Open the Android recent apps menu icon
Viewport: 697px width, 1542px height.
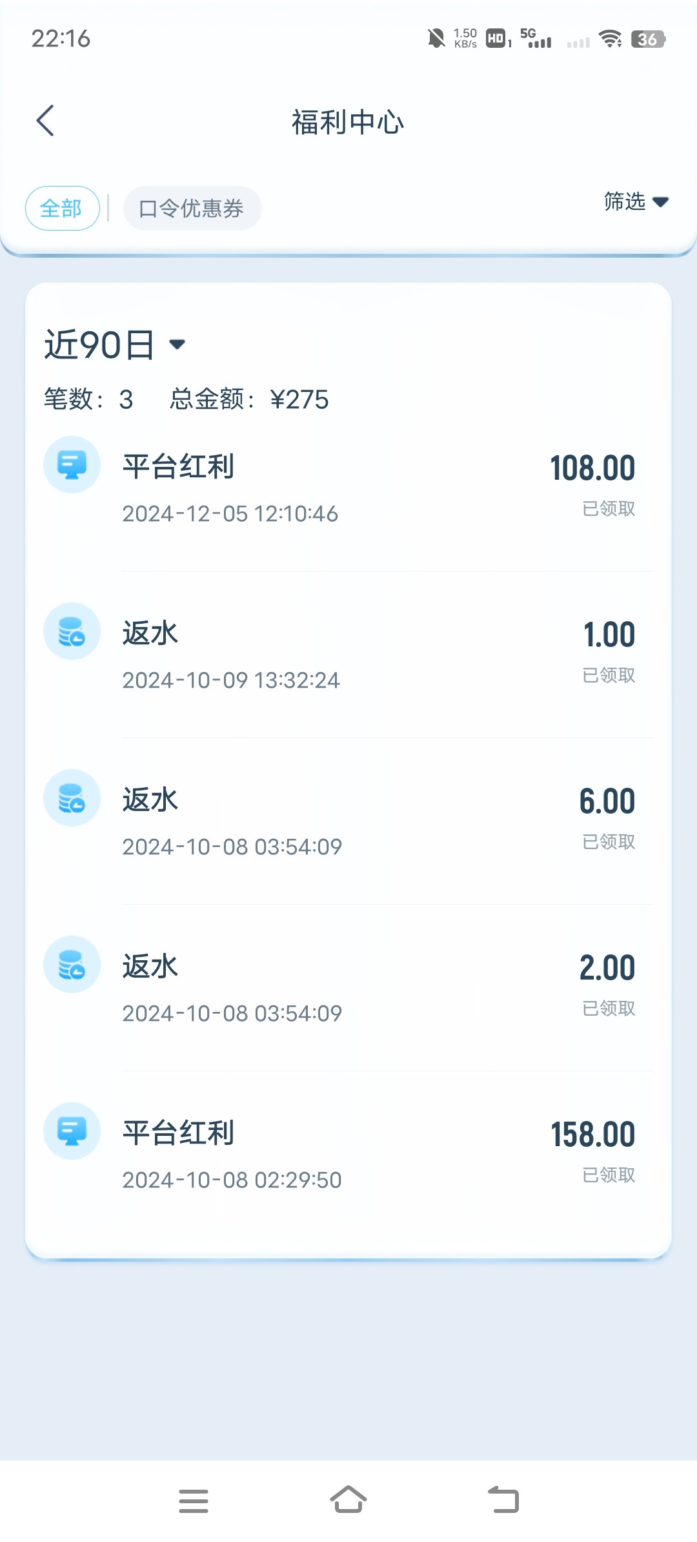click(x=194, y=1501)
